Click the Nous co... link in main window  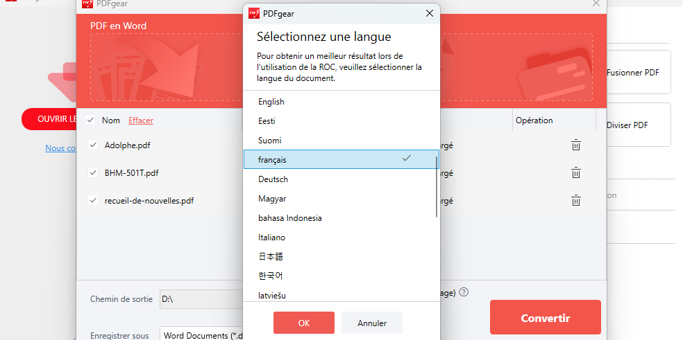click(x=61, y=148)
